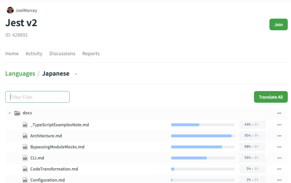
Task: Click the _TypeScriptExamplesNote.md progress bar
Action: (203, 125)
